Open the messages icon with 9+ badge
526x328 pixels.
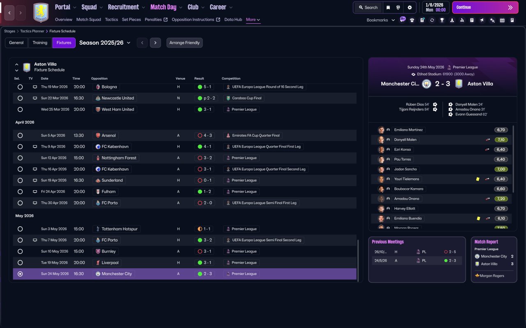coord(402,20)
